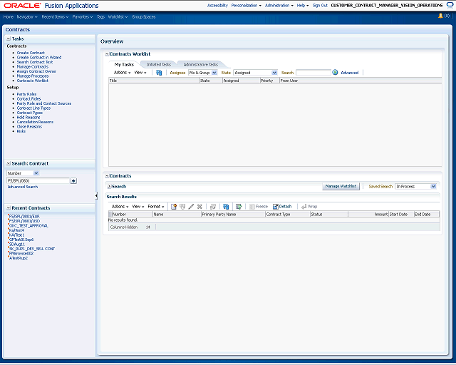This screenshot has width=456, height=365.
Task: Click the chat bubble icon at top right
Action: pyautogui.click(x=450, y=5)
